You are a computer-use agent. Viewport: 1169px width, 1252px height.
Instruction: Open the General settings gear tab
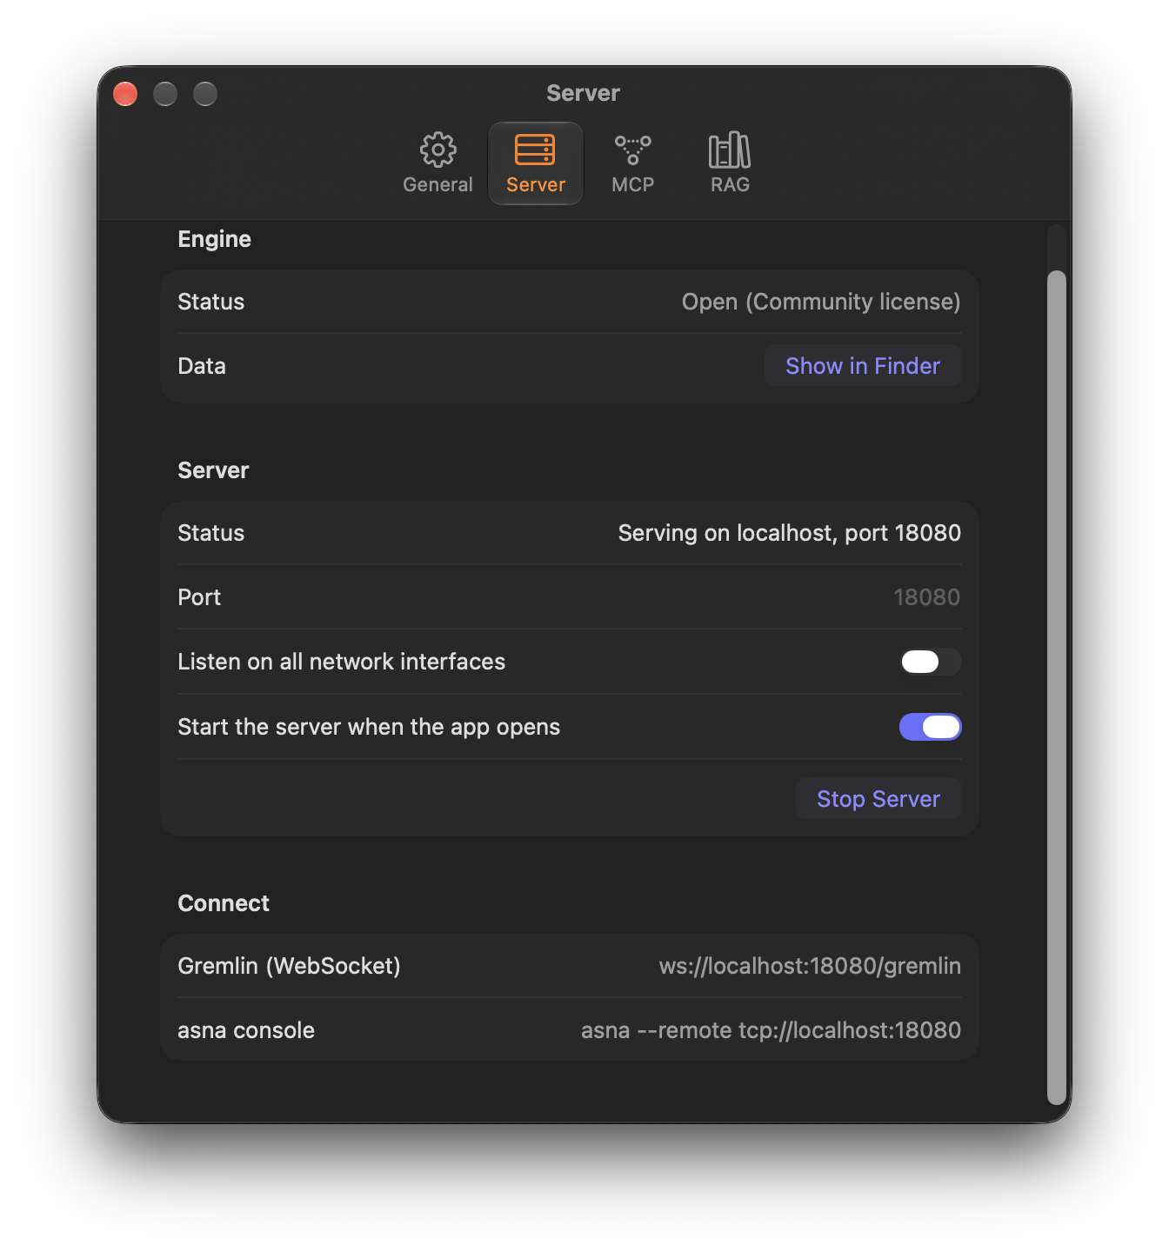[x=438, y=163]
